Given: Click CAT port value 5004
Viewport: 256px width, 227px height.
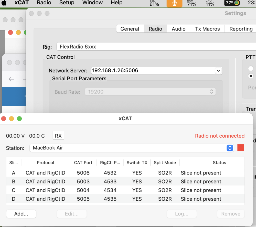Looking at the screenshot, I should 83,190.
